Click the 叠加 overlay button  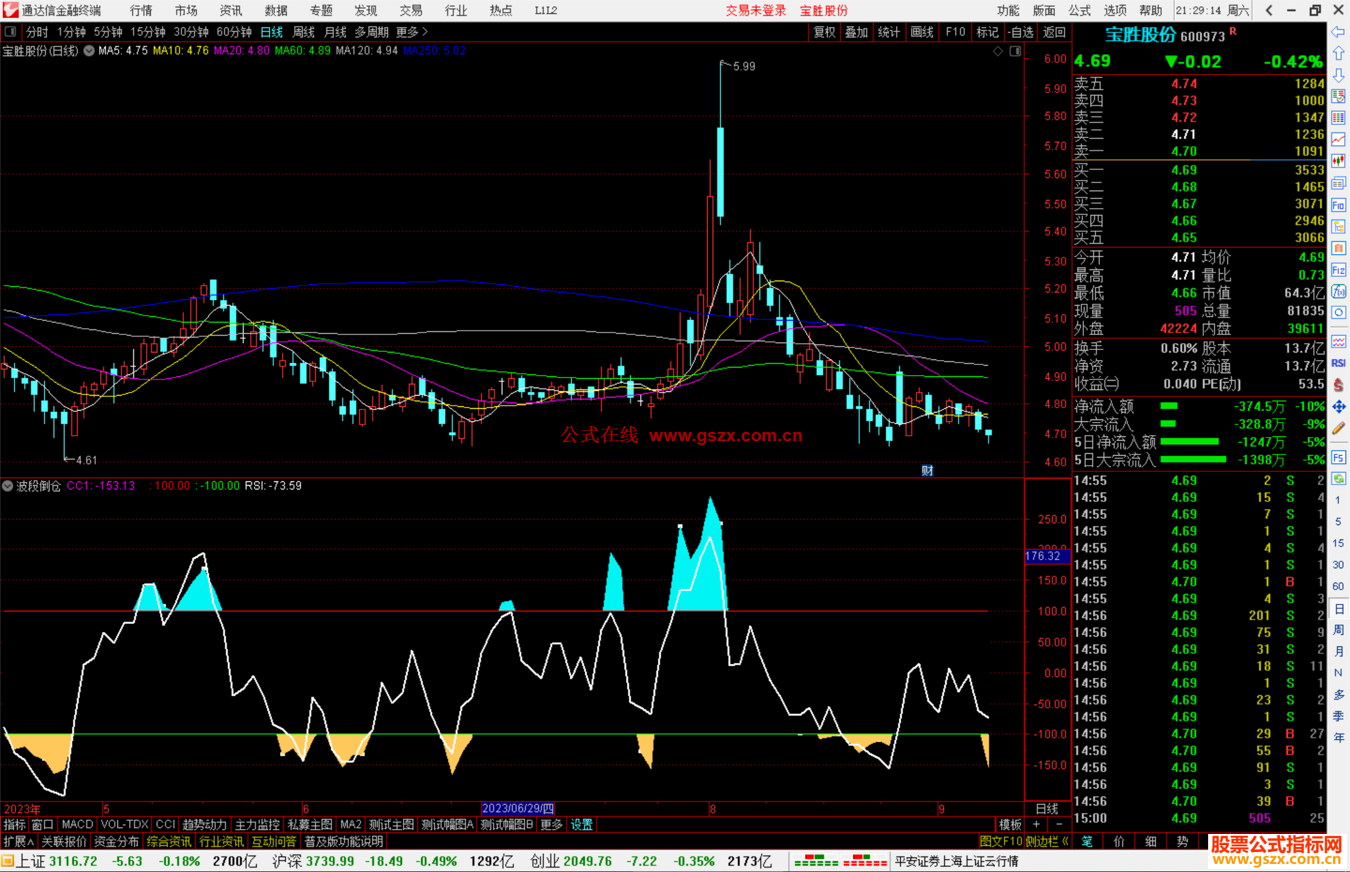(x=856, y=32)
